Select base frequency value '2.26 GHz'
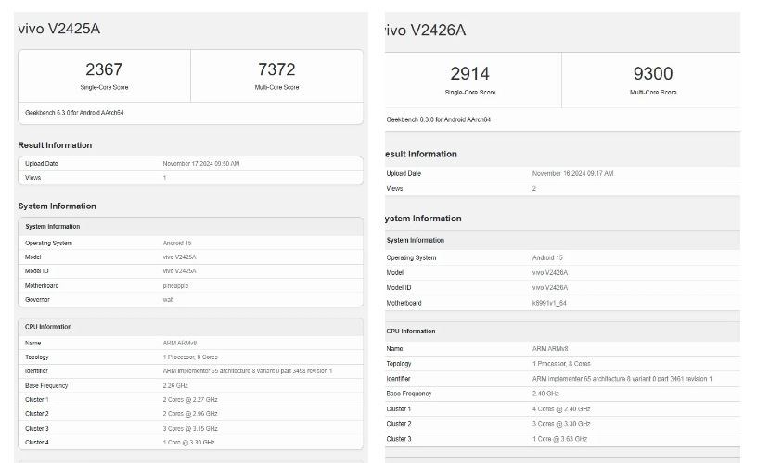Image resolution: width=757 pixels, height=463 pixels. coord(175,386)
